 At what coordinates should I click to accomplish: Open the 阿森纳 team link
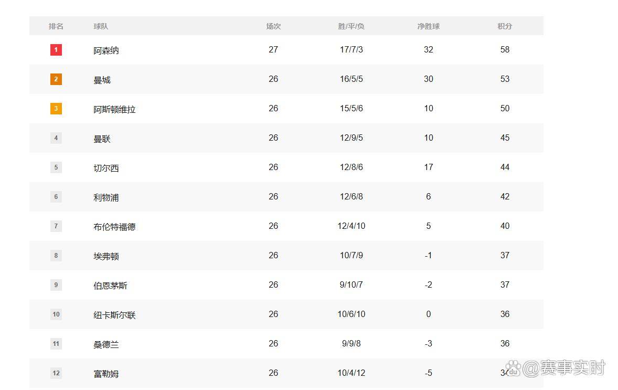[x=106, y=50]
